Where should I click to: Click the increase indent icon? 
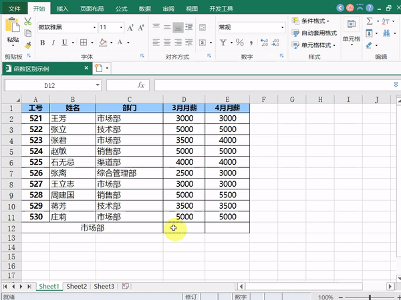point(189,43)
